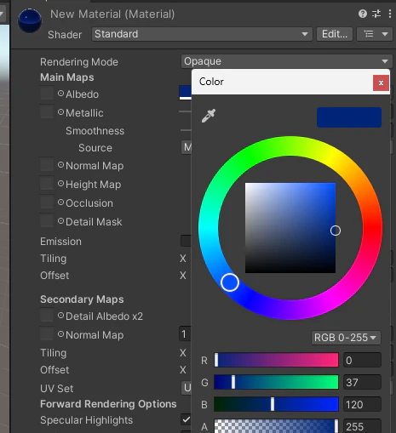Open the Shader Standard dropdown
The width and height of the screenshot is (396, 433).
[202, 34]
